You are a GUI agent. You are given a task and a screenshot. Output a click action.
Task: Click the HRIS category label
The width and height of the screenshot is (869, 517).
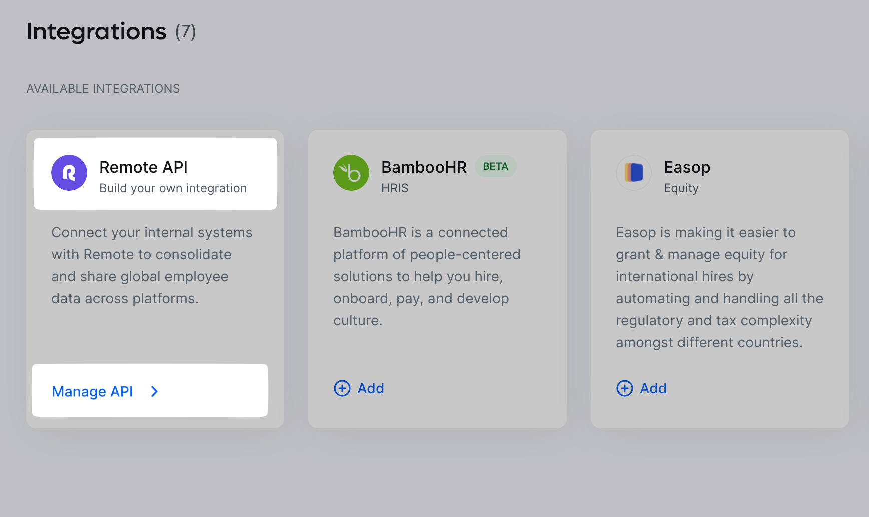pyautogui.click(x=395, y=188)
